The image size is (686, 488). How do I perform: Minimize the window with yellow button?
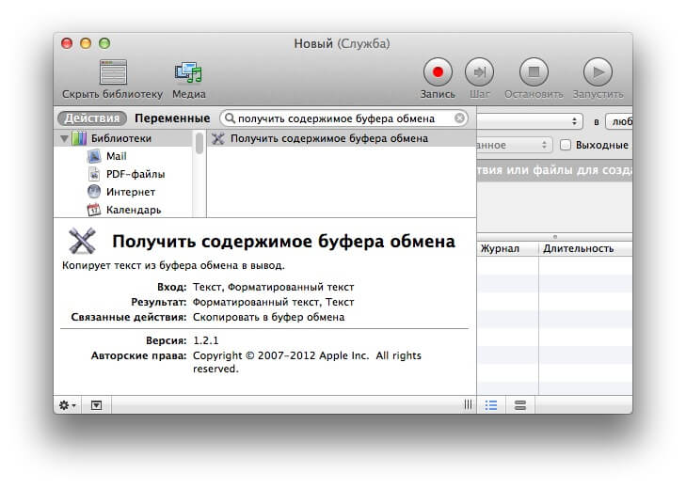pyautogui.click(x=86, y=43)
